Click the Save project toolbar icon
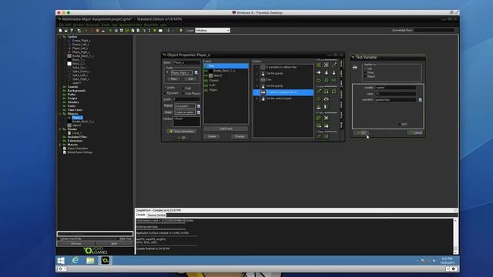Viewport: 493px width, 277px height. pyautogui.click(x=72, y=31)
